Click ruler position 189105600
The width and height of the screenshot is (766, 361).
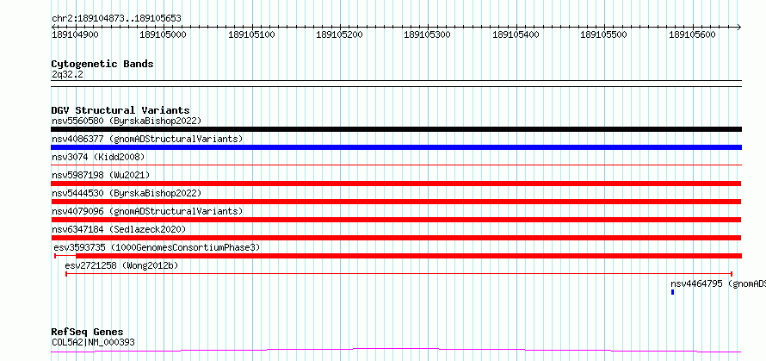click(x=692, y=34)
